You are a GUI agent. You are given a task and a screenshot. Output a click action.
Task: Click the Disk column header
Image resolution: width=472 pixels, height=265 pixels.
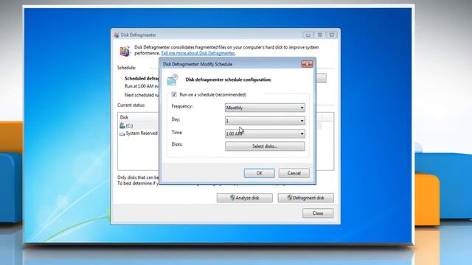point(124,117)
